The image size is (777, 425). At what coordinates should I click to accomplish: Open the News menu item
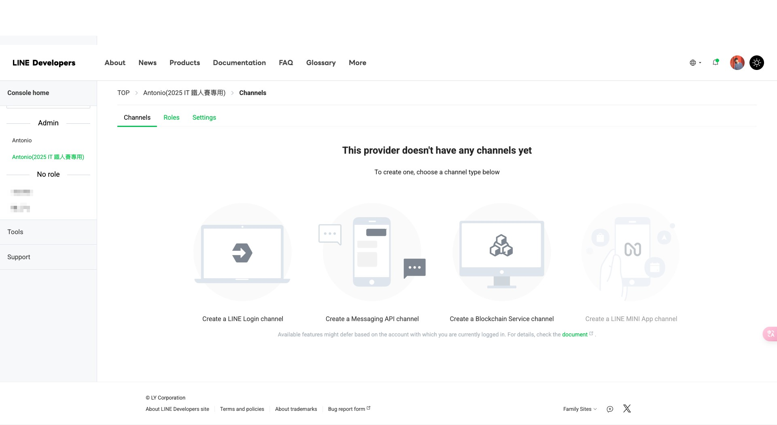pyautogui.click(x=147, y=63)
